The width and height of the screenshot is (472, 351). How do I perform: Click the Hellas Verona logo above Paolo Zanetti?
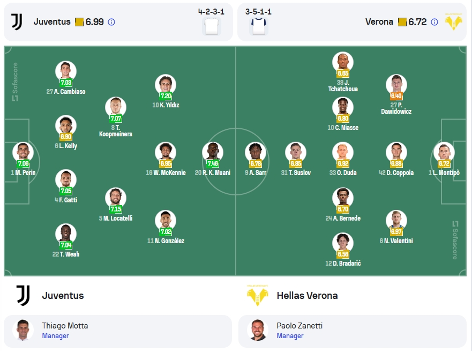point(257,296)
